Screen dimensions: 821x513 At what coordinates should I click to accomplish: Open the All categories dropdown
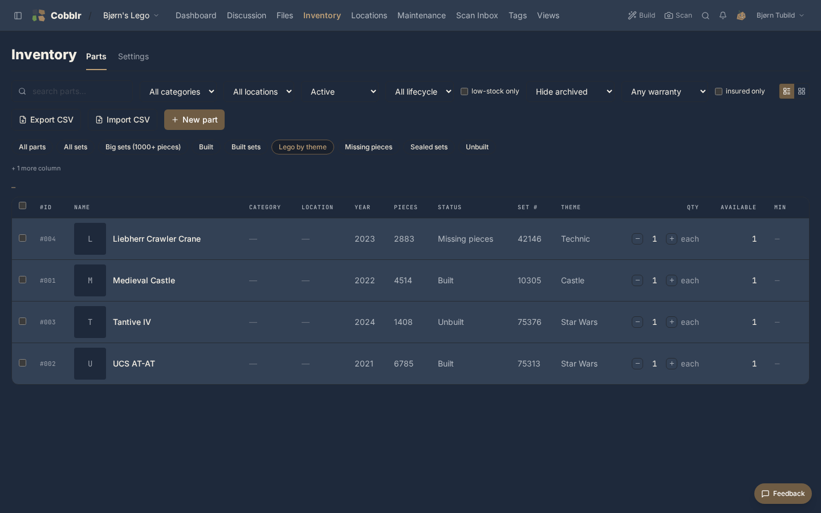pyautogui.click(x=181, y=91)
